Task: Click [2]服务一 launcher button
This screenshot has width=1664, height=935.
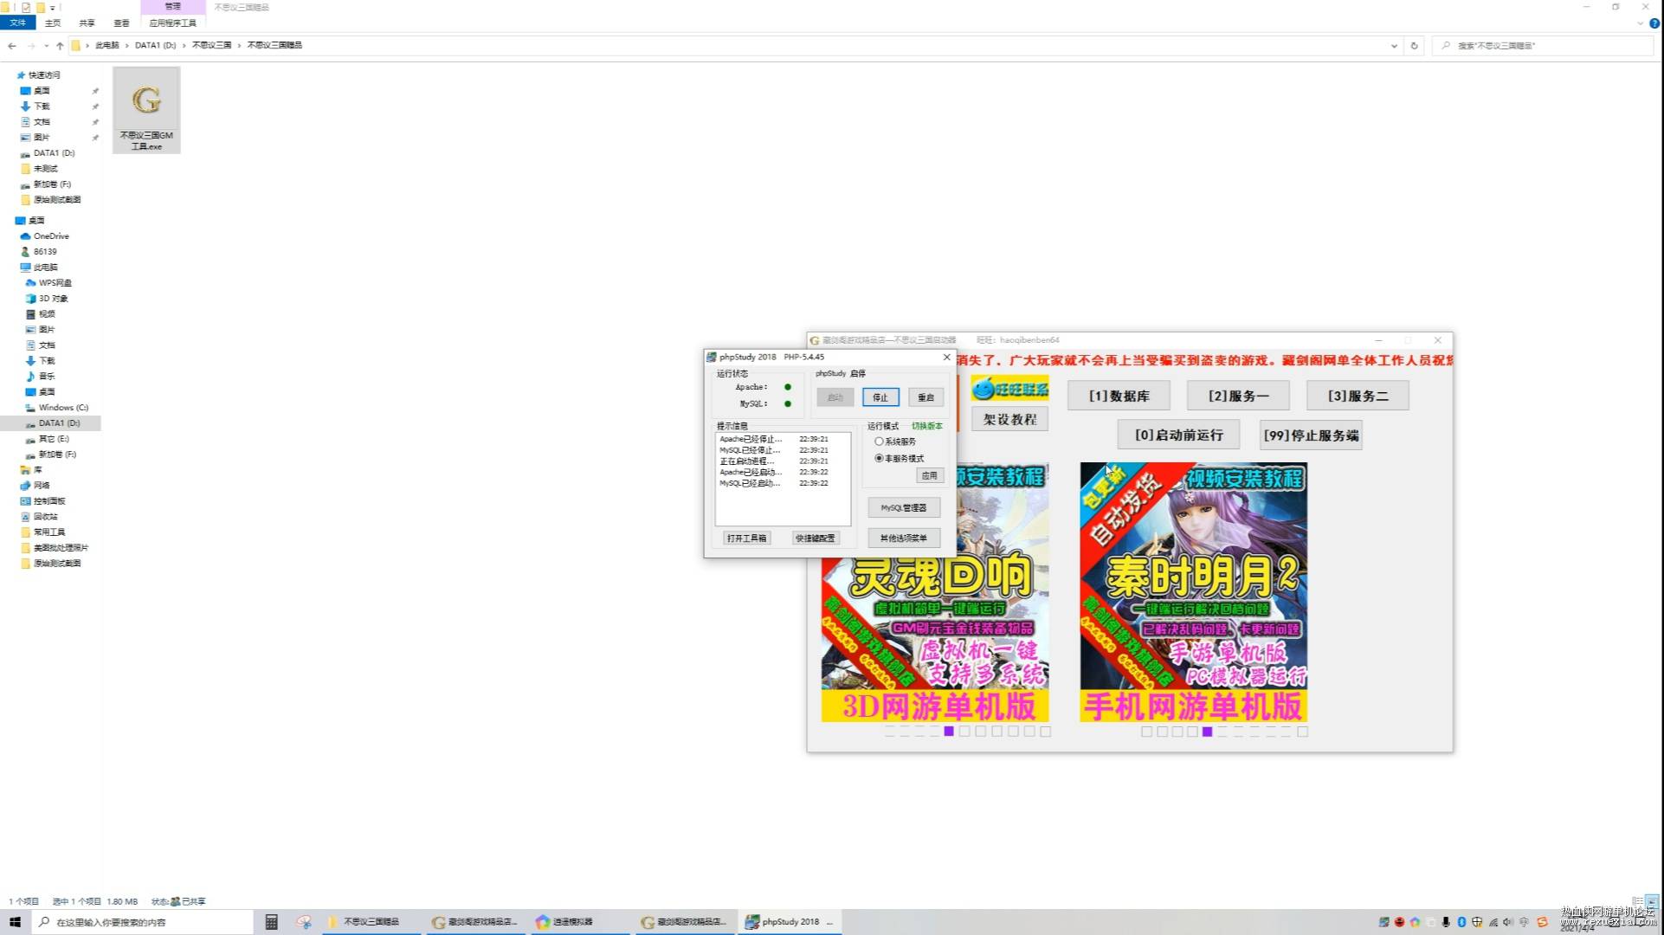Action: tap(1238, 396)
